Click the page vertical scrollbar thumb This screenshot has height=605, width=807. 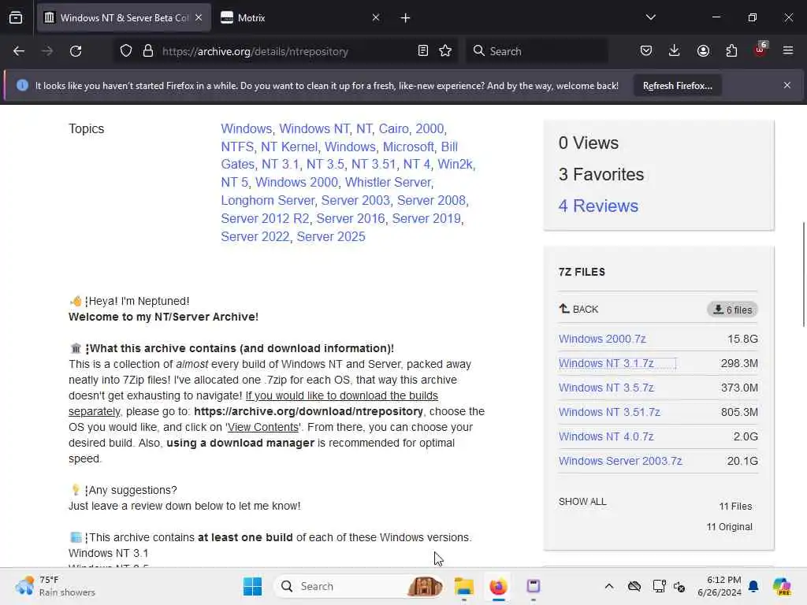click(x=803, y=274)
